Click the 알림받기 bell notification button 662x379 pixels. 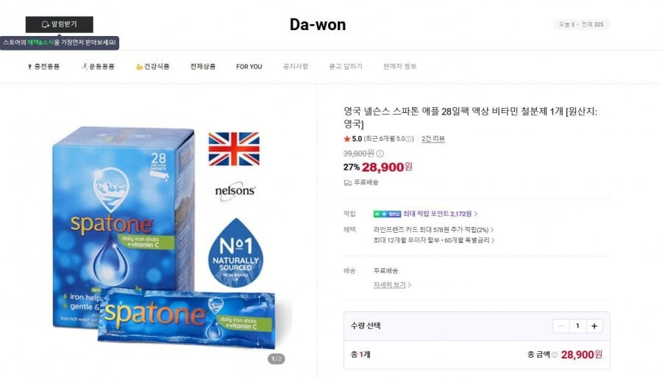[x=59, y=24]
